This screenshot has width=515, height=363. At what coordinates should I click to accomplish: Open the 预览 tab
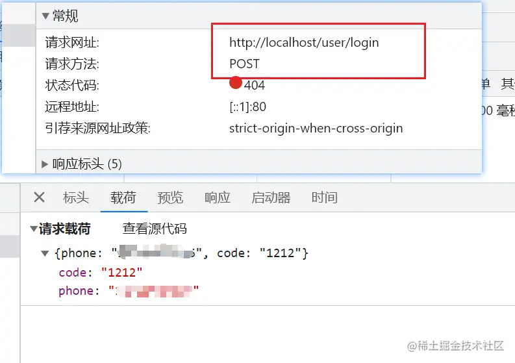(x=170, y=198)
